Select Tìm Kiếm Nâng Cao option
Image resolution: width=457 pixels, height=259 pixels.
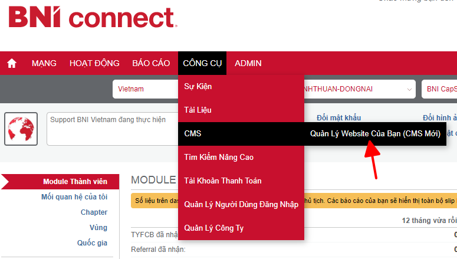click(x=219, y=158)
